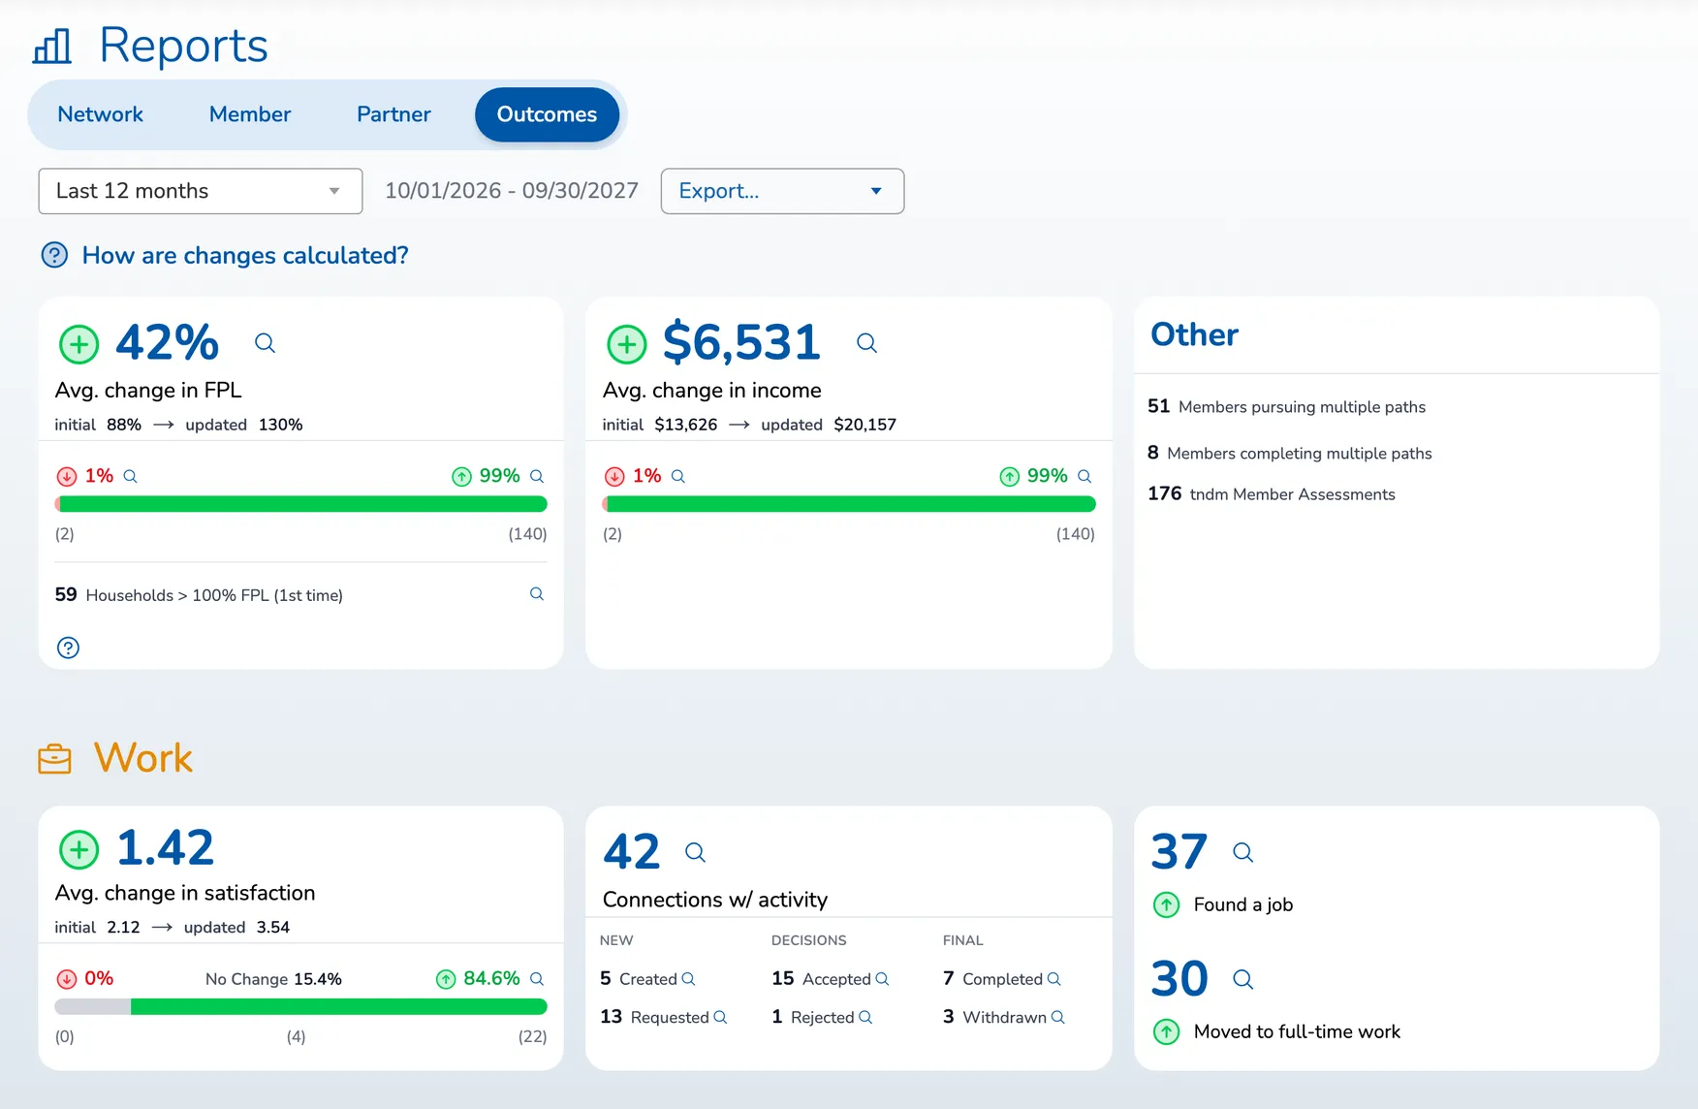Open How are changes calculated? link
This screenshot has height=1109, width=1698.
click(x=245, y=255)
